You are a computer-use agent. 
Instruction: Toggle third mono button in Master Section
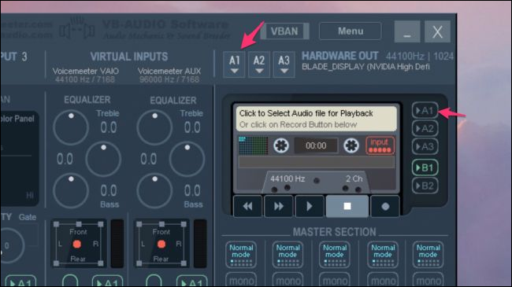(x=335, y=280)
